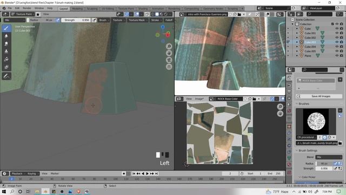Adjust Strength slider in viewport header
This screenshot has width=346, height=195.
coord(76,20)
